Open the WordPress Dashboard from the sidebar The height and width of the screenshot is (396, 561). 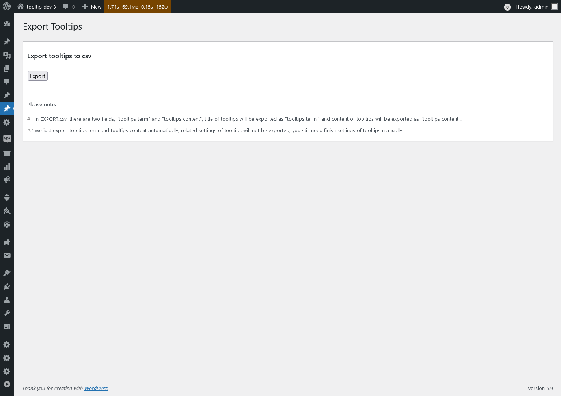coord(7,24)
